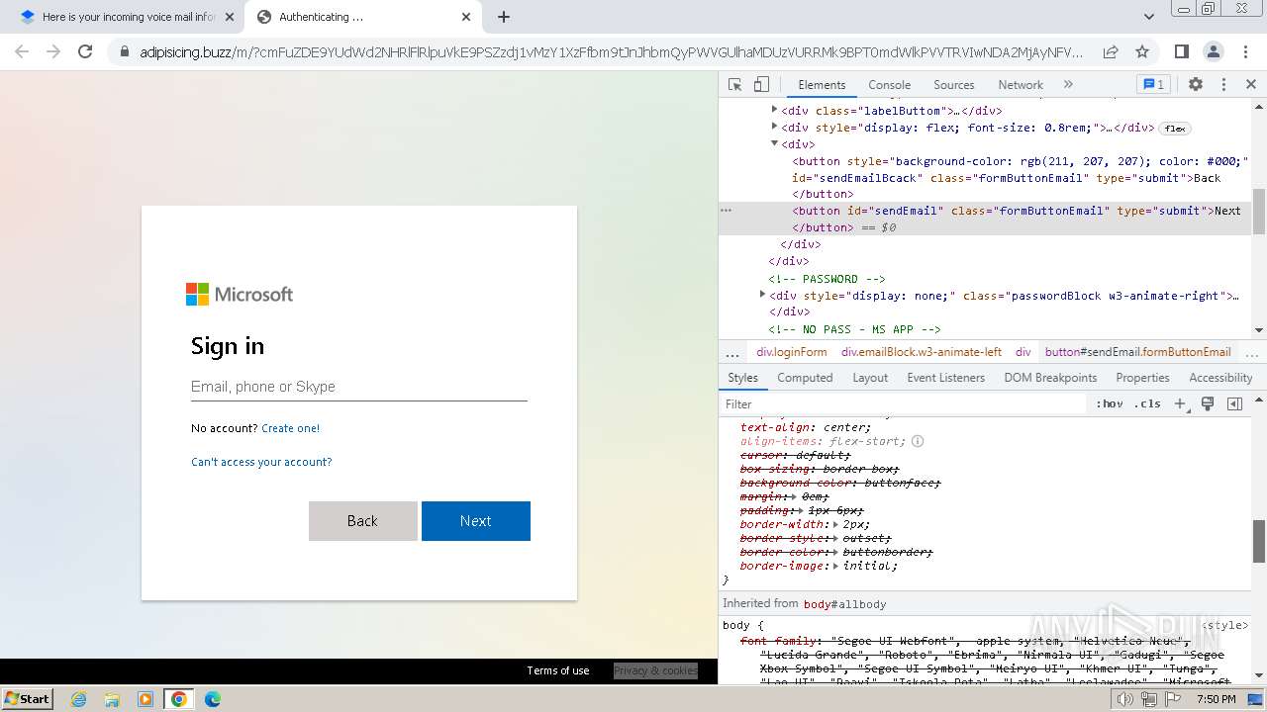Viewport: 1267px width, 712px height.
Task: Click the rendering emulation icon in Styles toolbar
Action: click(x=1208, y=403)
